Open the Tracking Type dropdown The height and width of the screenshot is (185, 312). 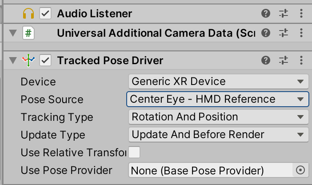[219, 117]
